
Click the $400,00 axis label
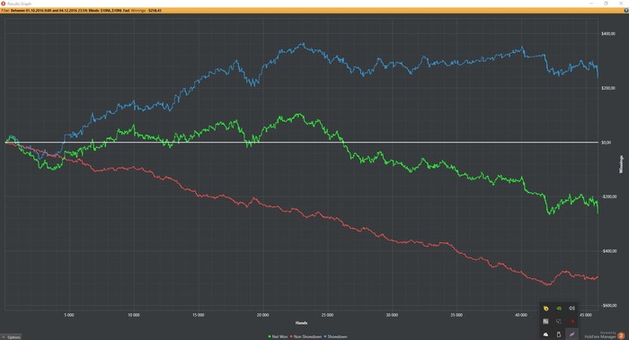(608, 33)
